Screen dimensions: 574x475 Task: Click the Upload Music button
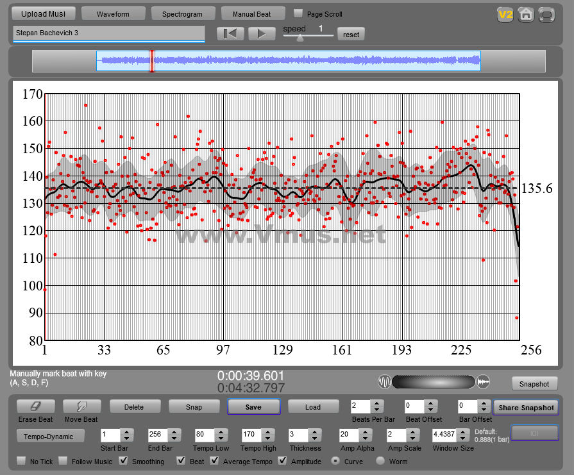point(43,13)
